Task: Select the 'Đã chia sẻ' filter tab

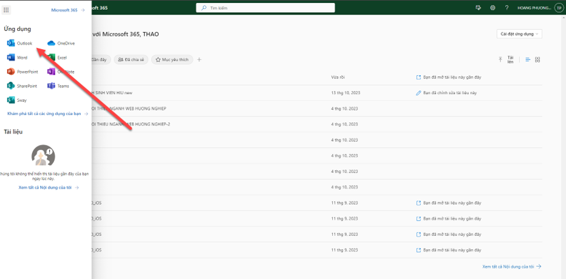Action: pos(131,60)
